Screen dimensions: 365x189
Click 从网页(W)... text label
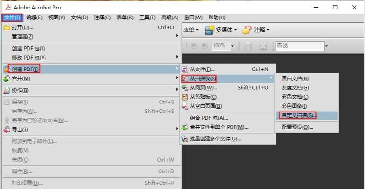(x=204, y=88)
